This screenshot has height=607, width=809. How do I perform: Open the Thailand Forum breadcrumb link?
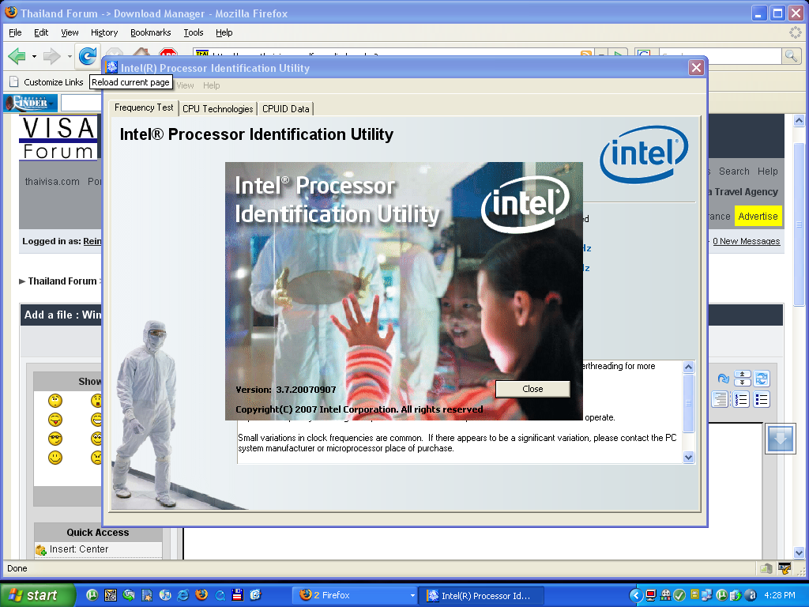pos(62,281)
